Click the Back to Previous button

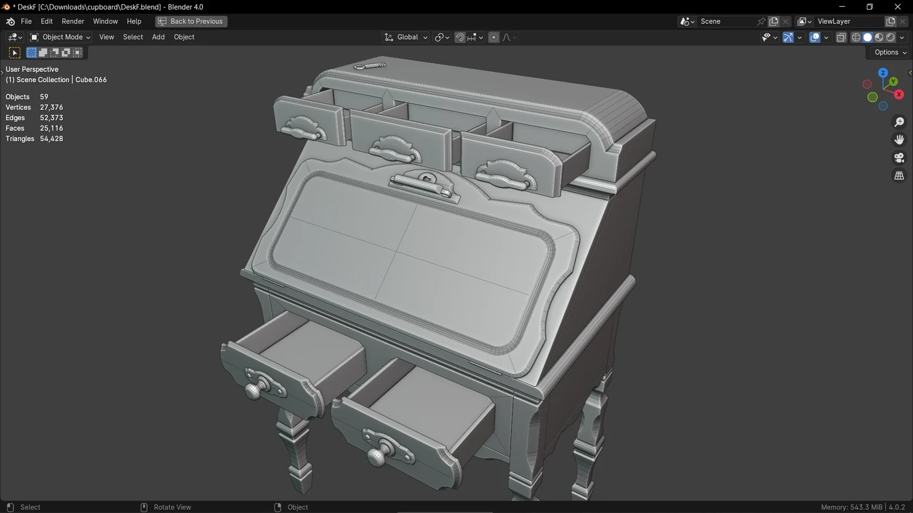[x=191, y=22]
